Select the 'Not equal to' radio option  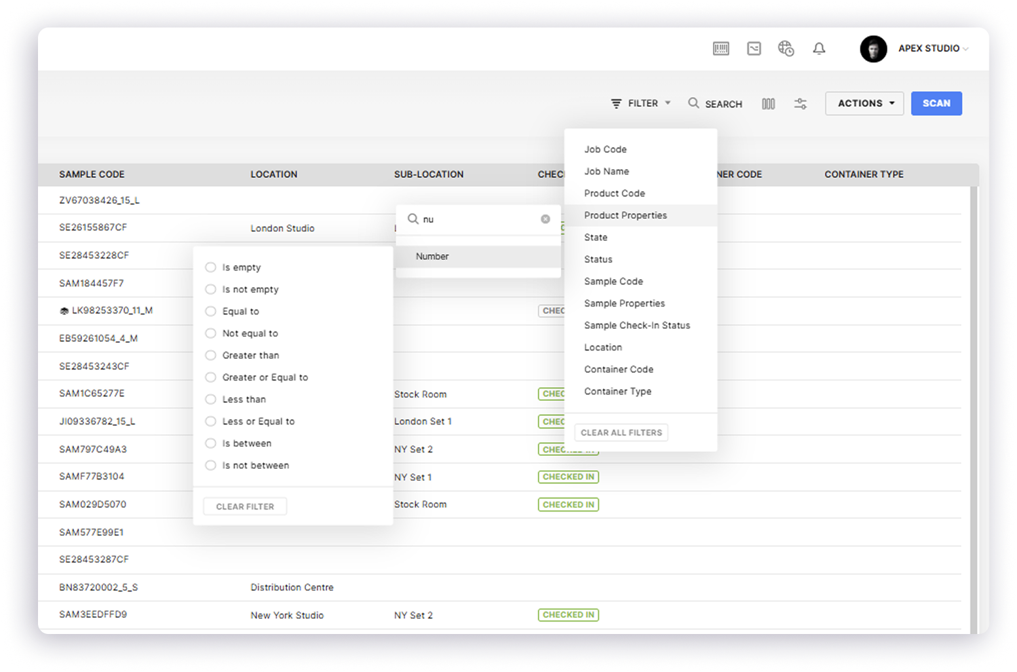(x=210, y=333)
